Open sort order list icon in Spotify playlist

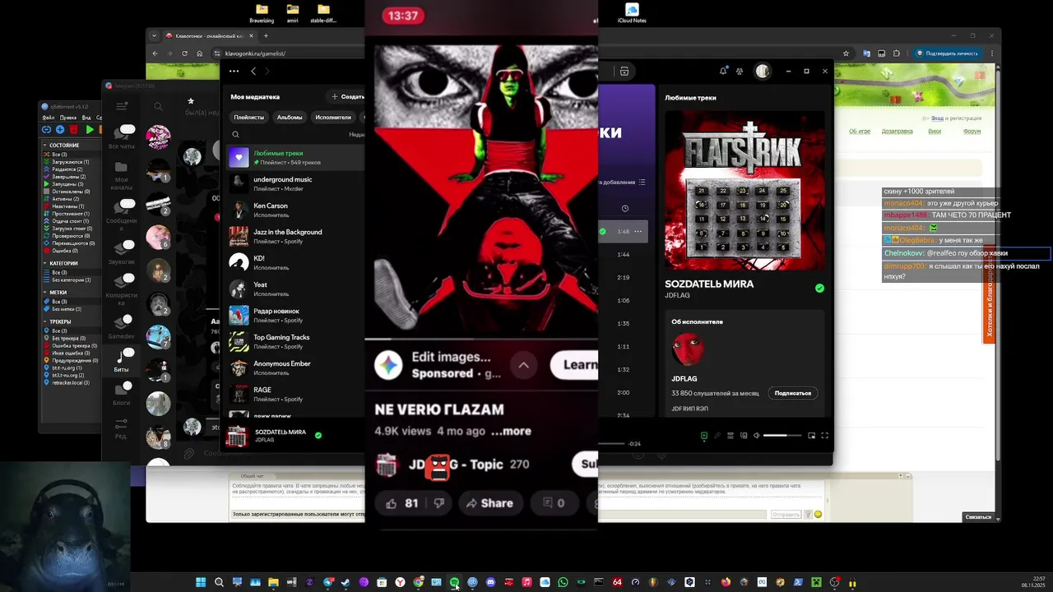pos(642,182)
